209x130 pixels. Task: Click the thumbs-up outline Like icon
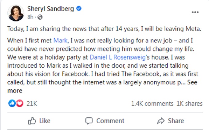[x=32, y=121]
